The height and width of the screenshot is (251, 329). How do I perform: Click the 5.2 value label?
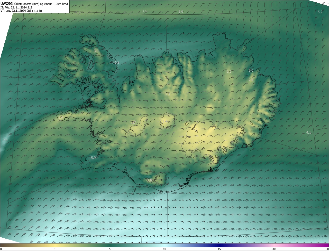[320, 12]
